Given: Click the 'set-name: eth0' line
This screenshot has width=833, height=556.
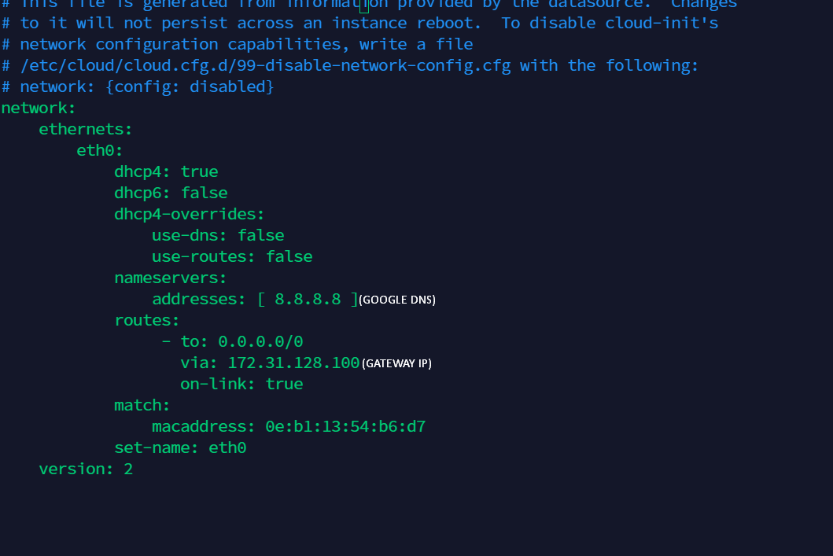Looking at the screenshot, I should click(x=180, y=447).
